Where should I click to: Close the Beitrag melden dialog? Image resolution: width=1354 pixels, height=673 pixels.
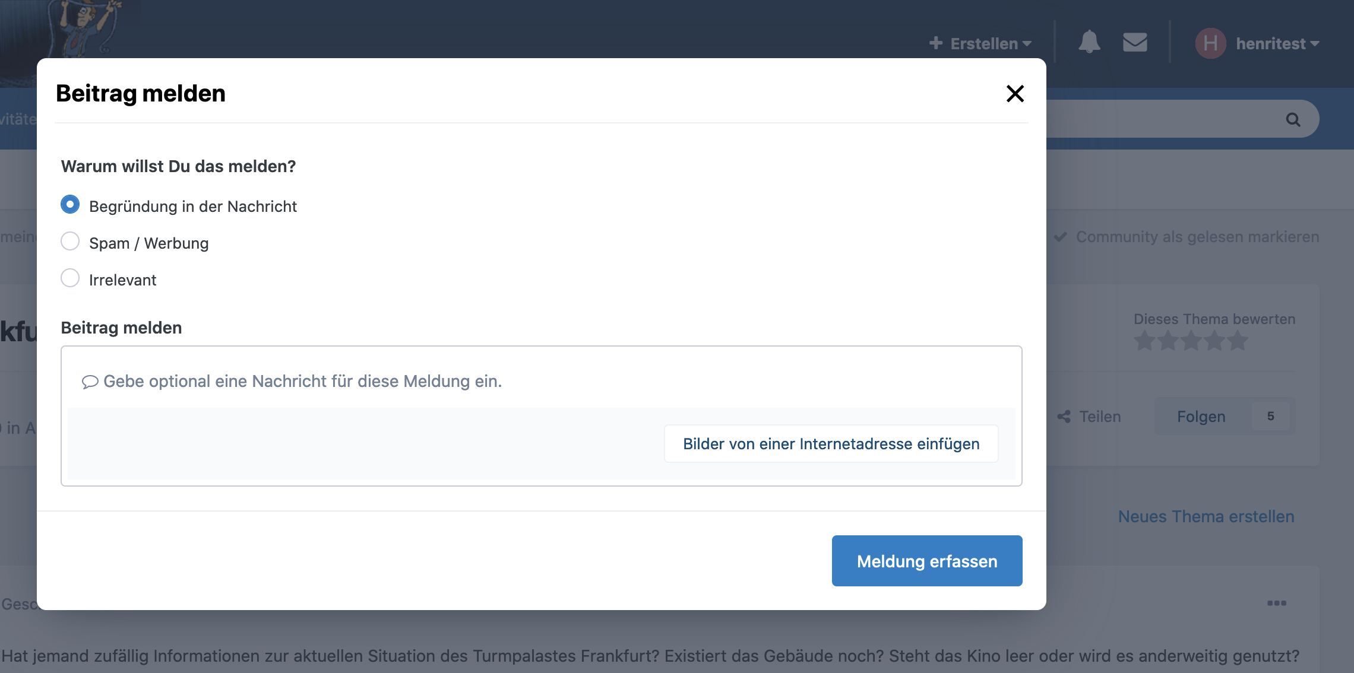pyautogui.click(x=1015, y=93)
